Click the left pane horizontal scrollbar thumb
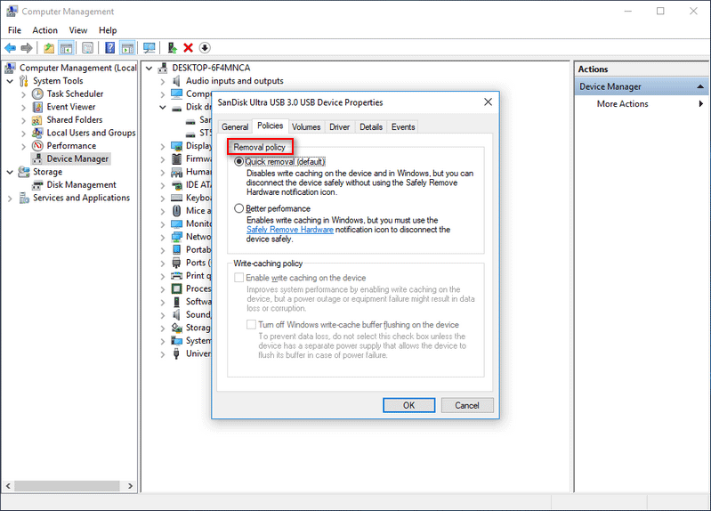Screen dimensions: 711x511 (x=67, y=486)
